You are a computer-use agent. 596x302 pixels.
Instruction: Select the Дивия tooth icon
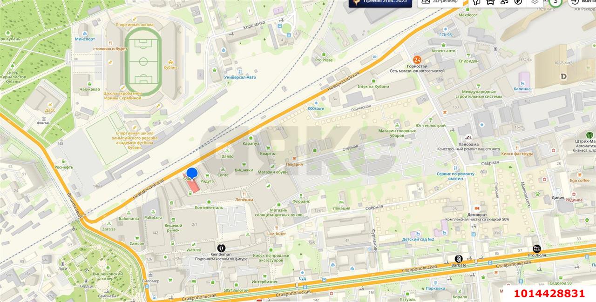pyautogui.click(x=558, y=191)
